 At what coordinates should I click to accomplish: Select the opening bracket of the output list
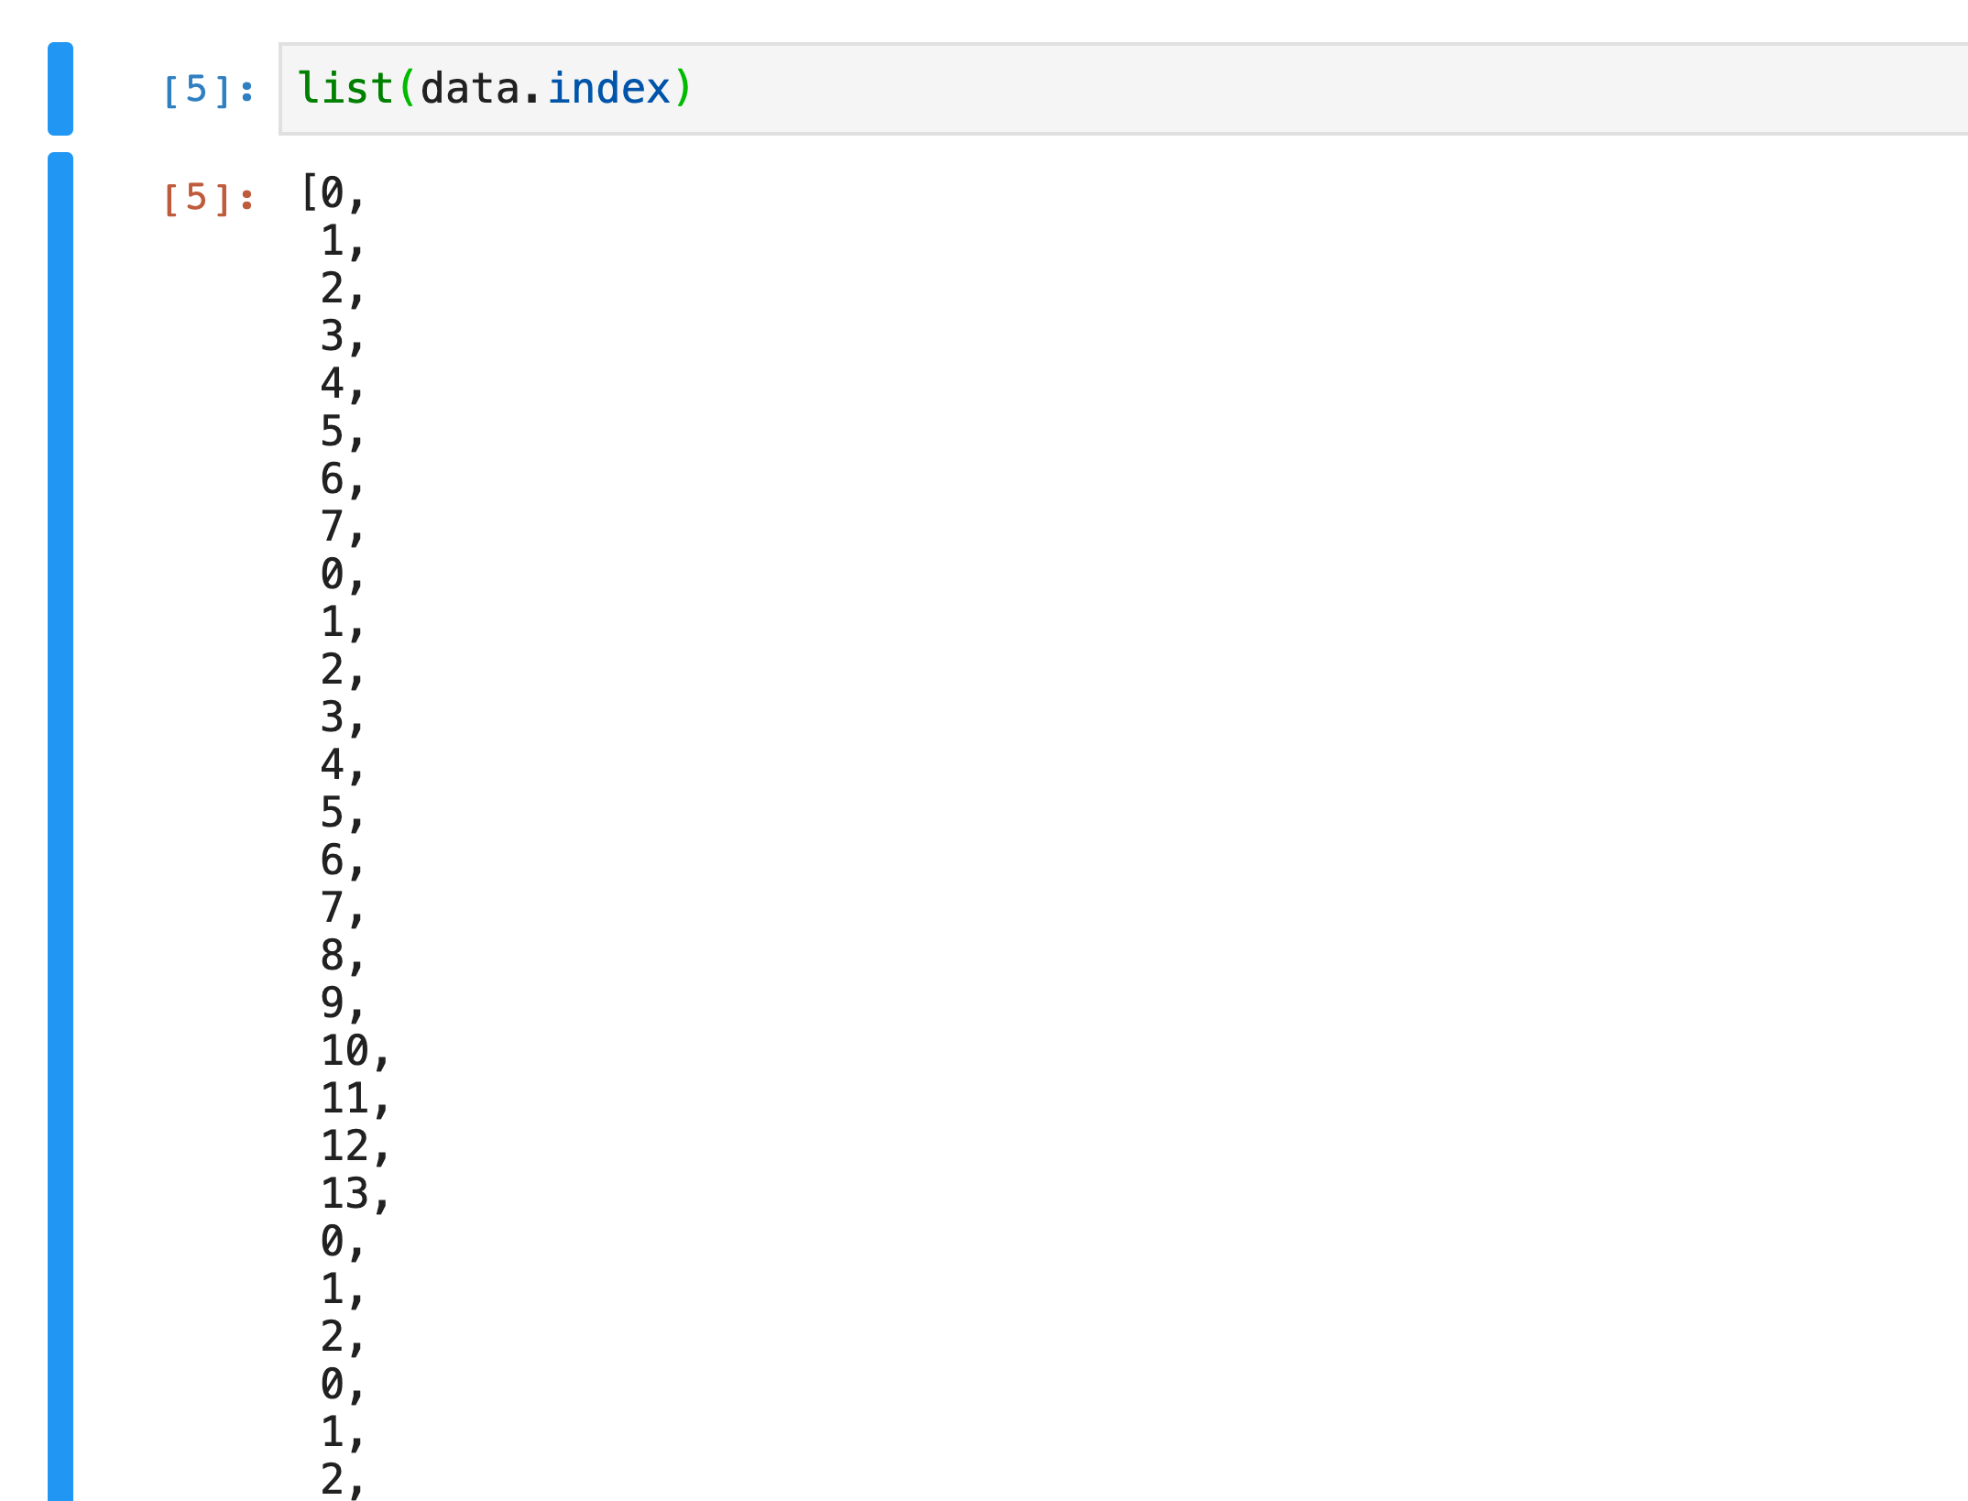(x=309, y=192)
